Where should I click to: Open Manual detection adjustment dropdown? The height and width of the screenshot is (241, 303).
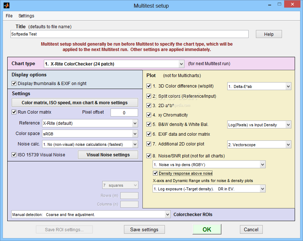click(x=91, y=214)
